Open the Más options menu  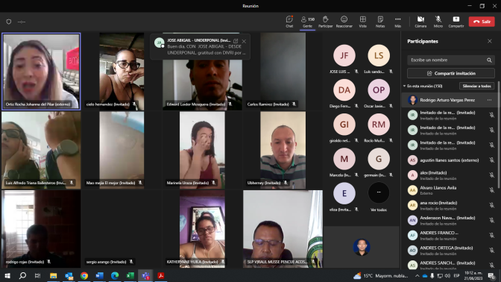click(398, 22)
